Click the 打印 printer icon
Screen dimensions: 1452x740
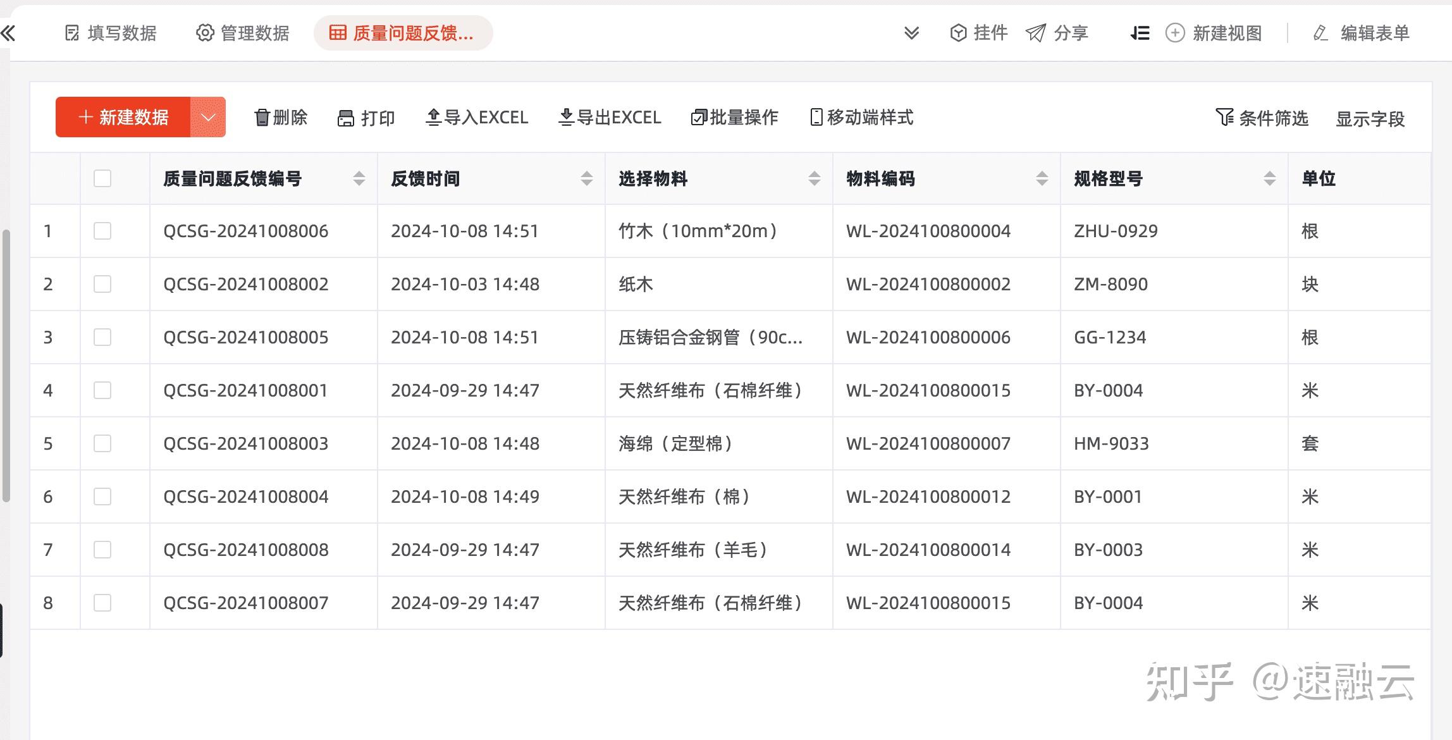[346, 118]
